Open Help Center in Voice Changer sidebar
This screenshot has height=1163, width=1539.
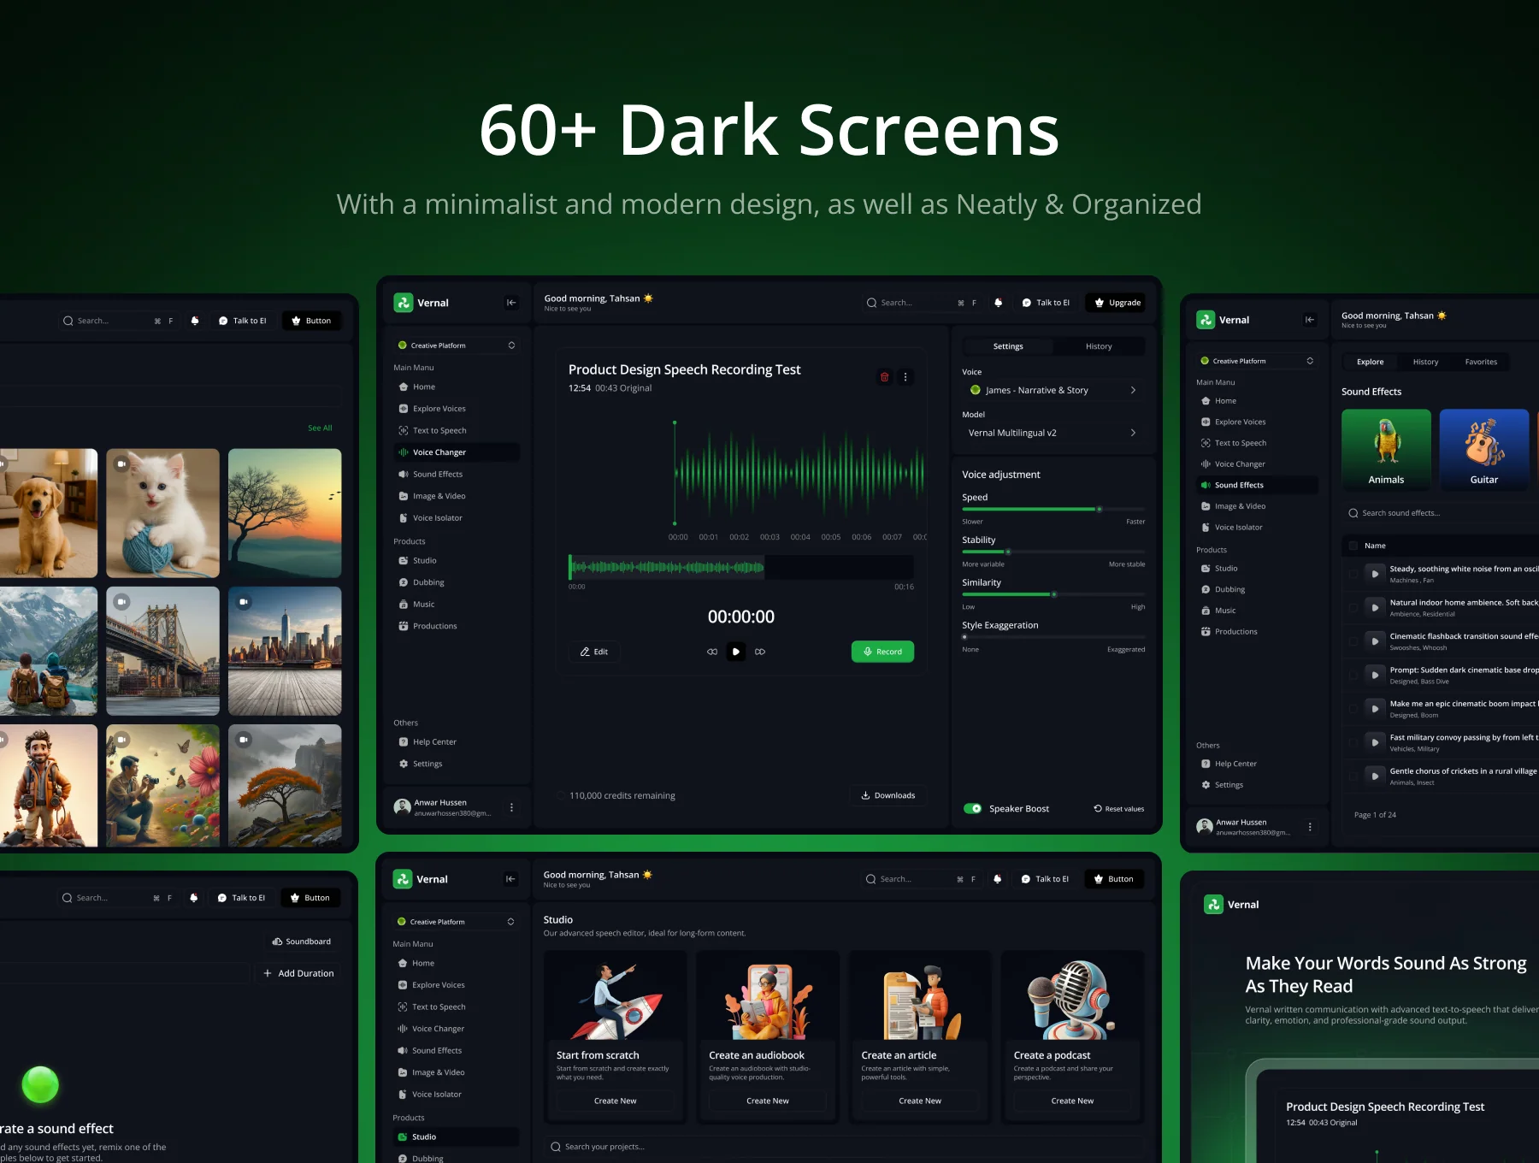pos(457,742)
